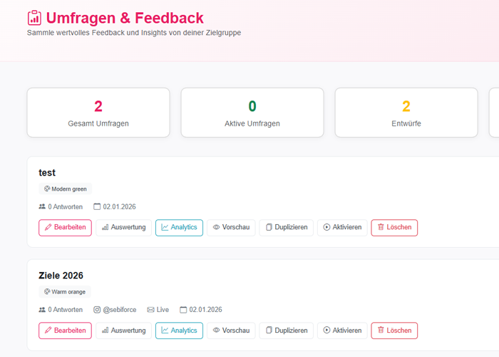This screenshot has height=357, width=499.
Task: Select the Gesamt Umfragen stat card
Action: pyautogui.click(x=98, y=112)
